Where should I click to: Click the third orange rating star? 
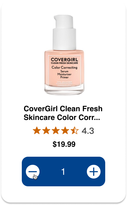coord(56,130)
